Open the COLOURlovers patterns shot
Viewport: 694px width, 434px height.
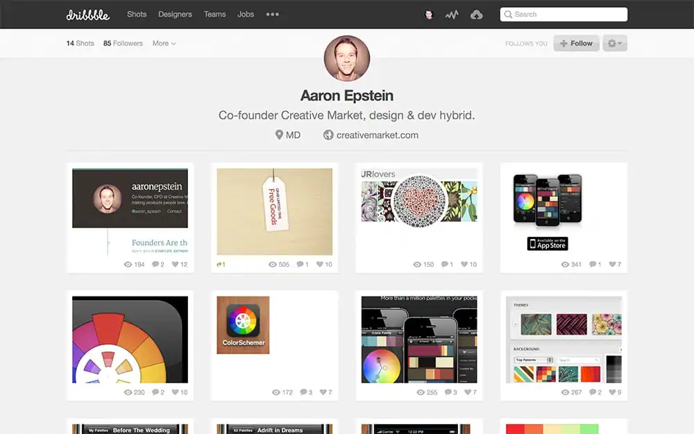click(x=419, y=212)
